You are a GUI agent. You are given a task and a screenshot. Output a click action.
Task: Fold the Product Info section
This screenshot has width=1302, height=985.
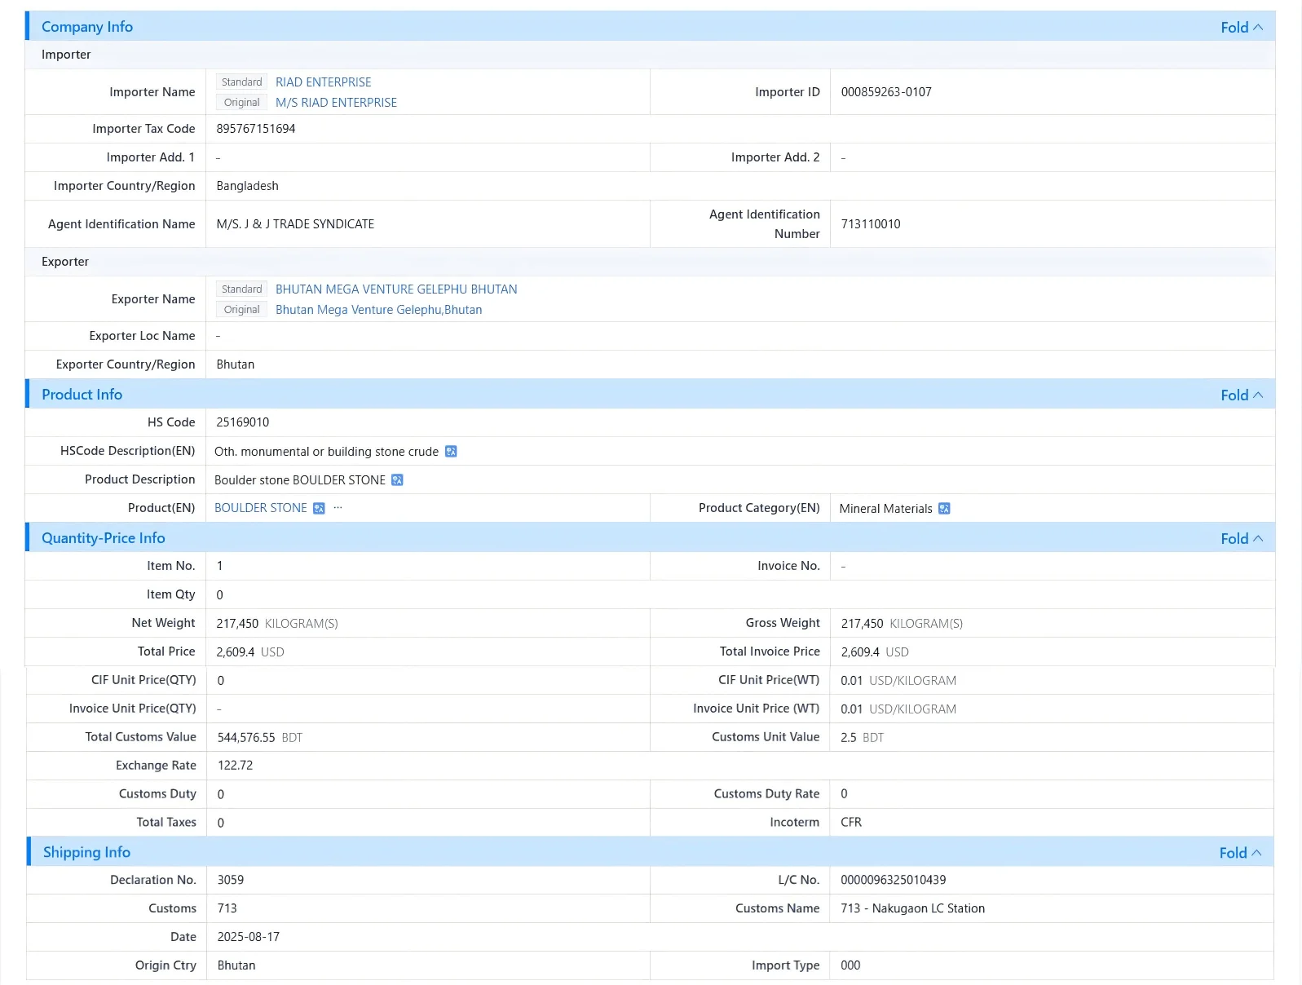(1242, 395)
